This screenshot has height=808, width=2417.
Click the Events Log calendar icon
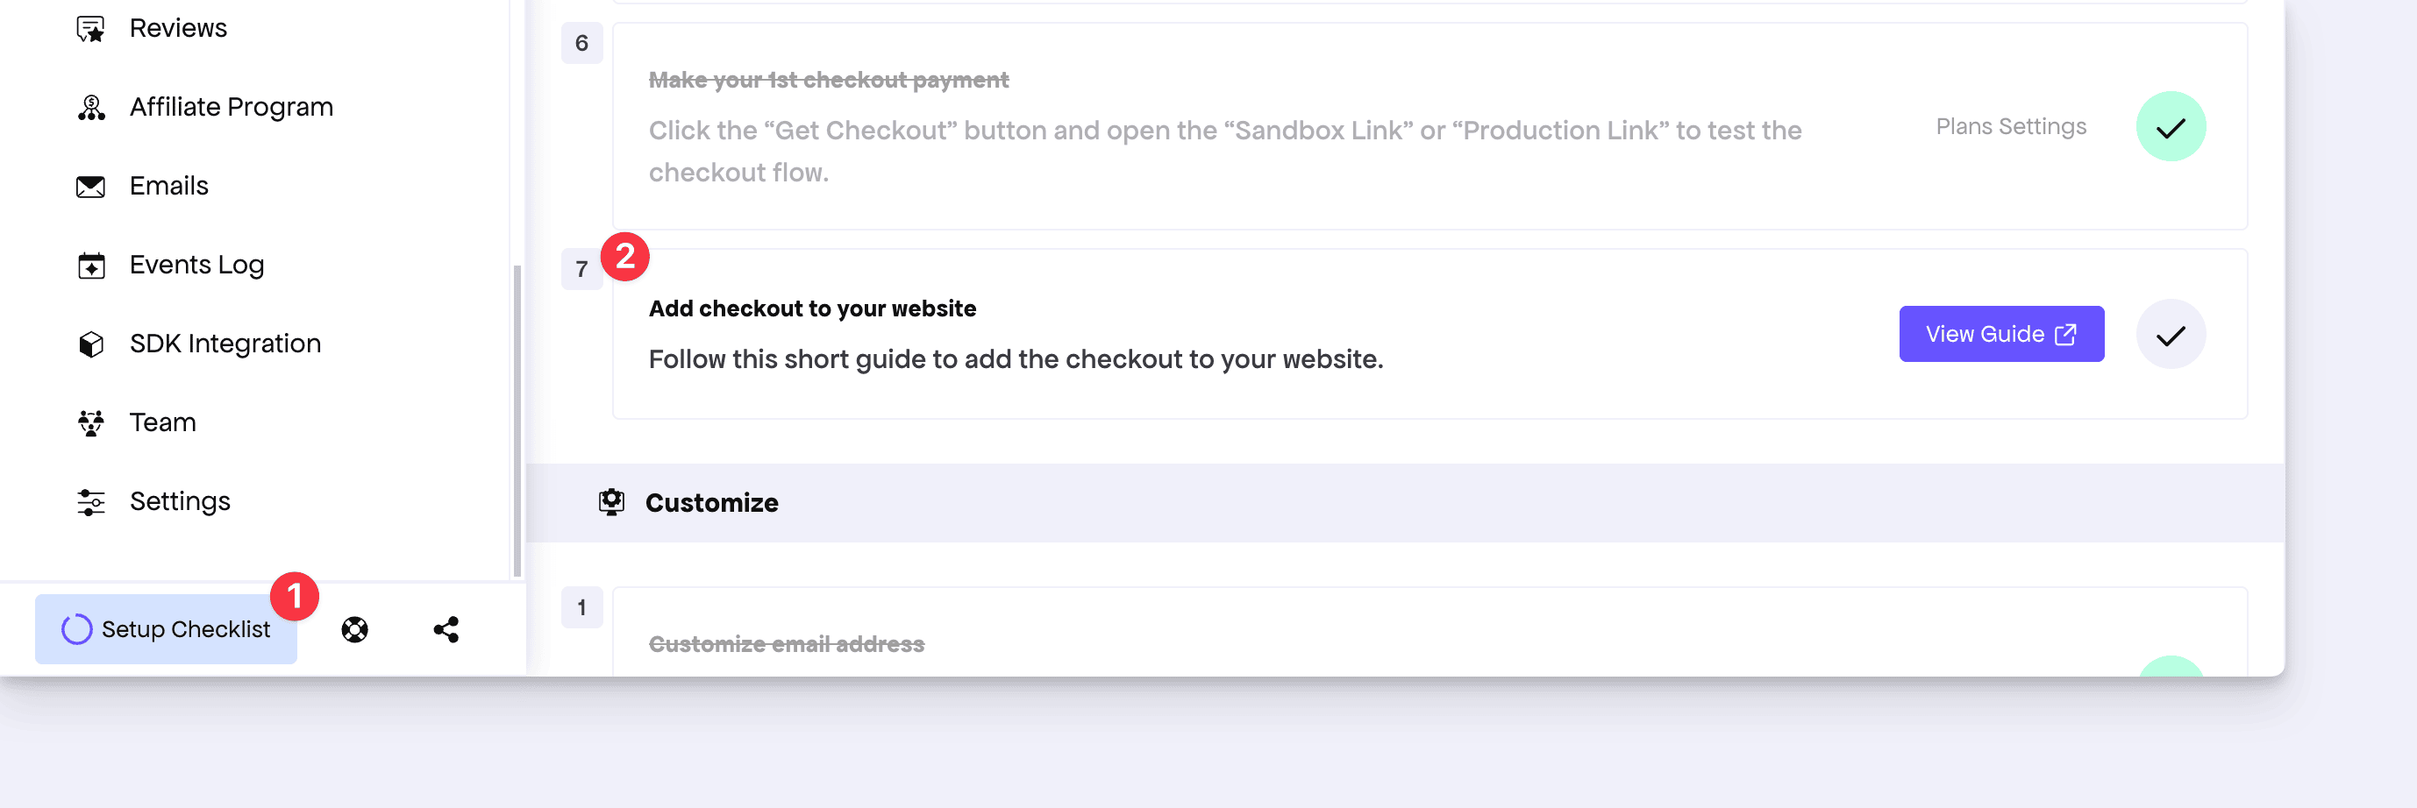click(x=90, y=266)
